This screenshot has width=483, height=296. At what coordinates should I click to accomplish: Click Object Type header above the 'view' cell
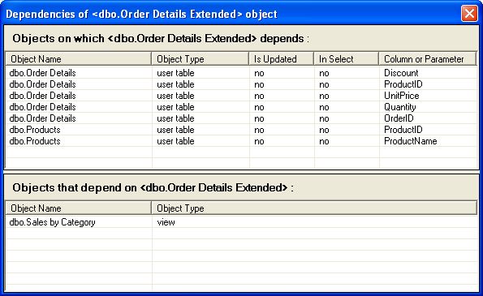coord(314,208)
